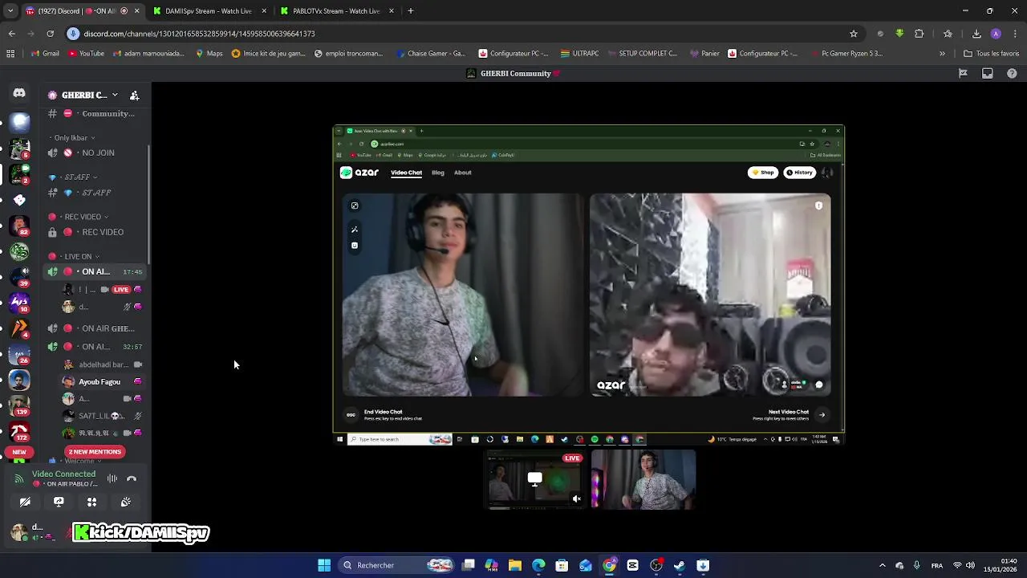Open server icon with 172 notification badge
This screenshot has width=1027, height=578.
pyautogui.click(x=19, y=432)
